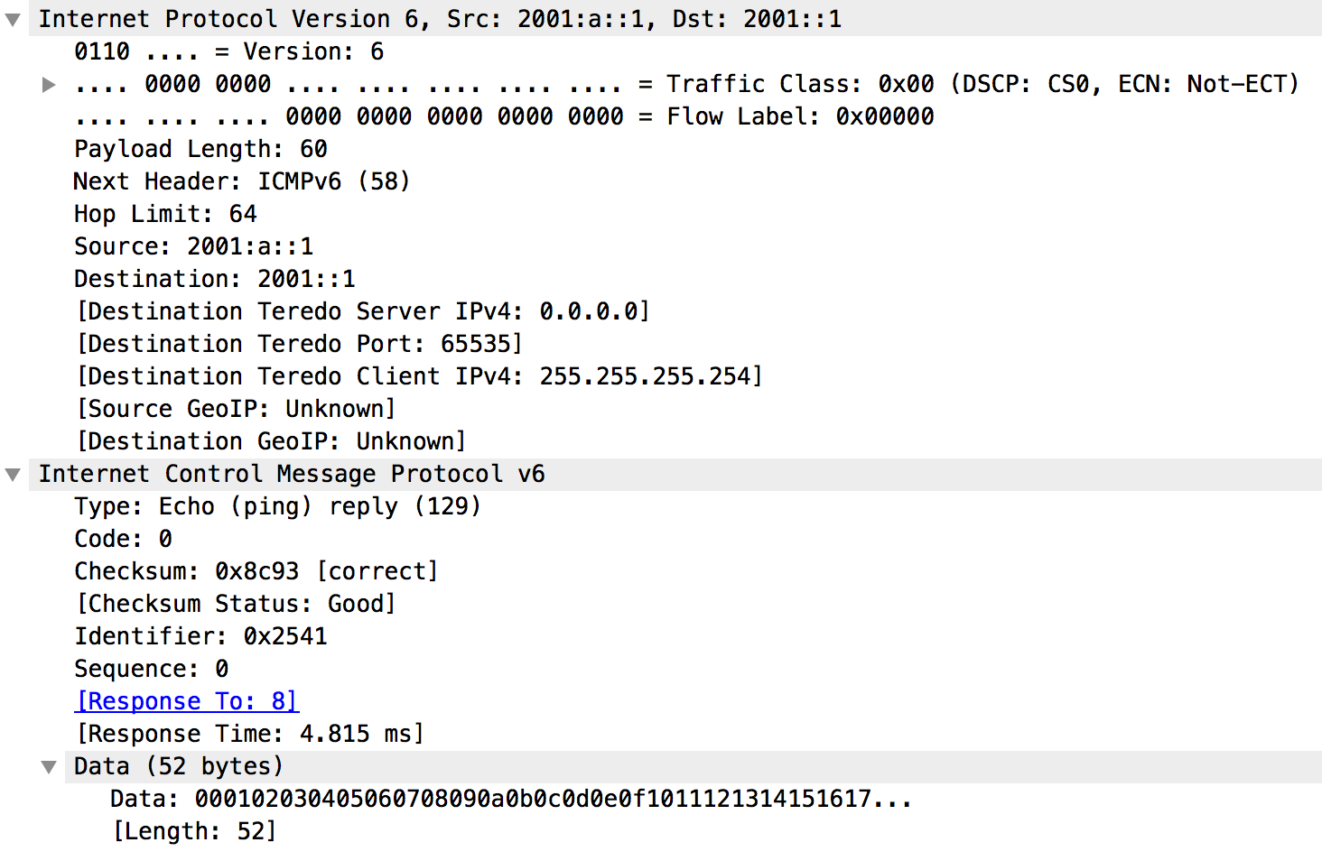Select the Version: 6 field row
This screenshot has height=861, width=1322.
228,52
